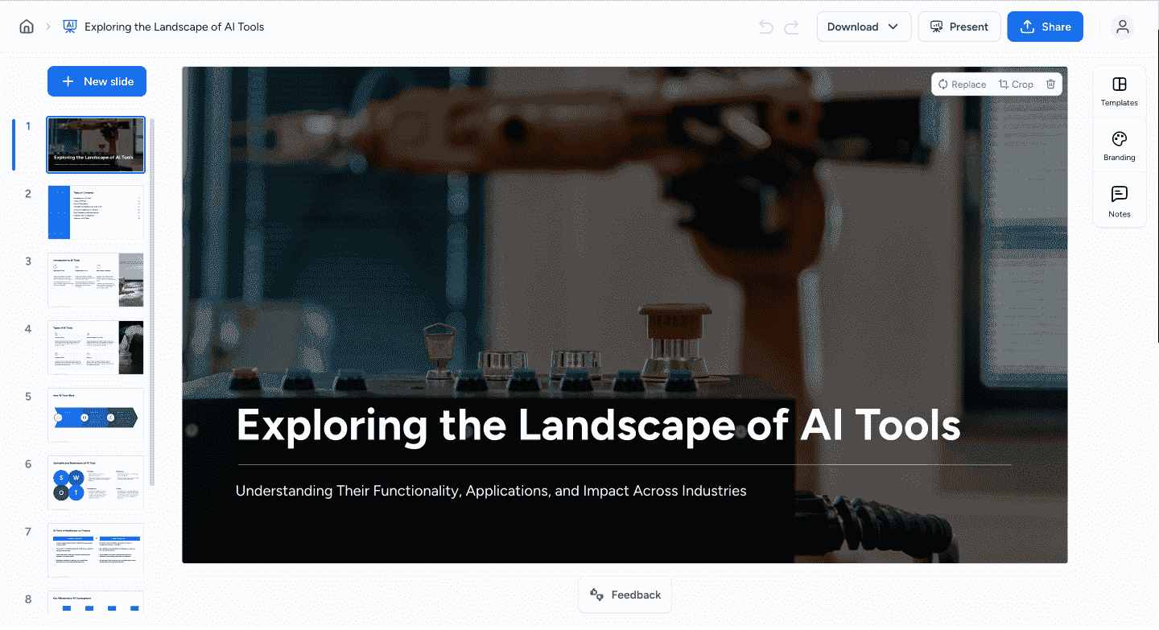1159x630 pixels.
Task: Crop the slide's background image
Action: click(1016, 84)
